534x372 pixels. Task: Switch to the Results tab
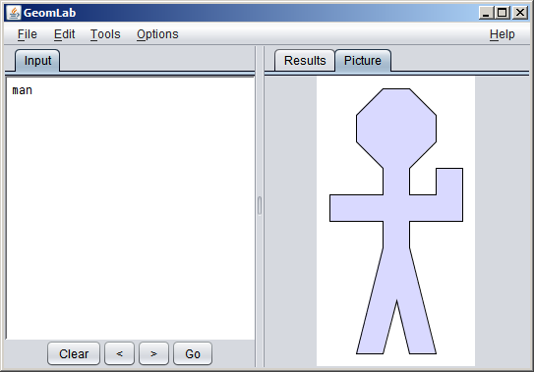tap(305, 61)
